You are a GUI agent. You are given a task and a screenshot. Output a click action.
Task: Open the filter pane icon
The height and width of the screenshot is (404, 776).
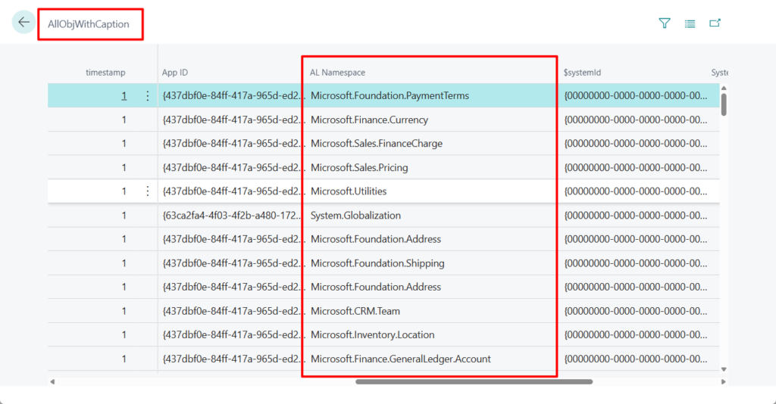(665, 23)
